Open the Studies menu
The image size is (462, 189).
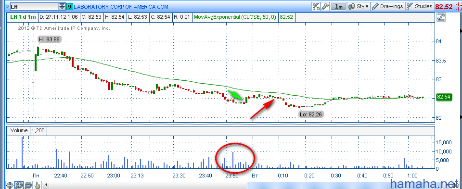point(420,6)
